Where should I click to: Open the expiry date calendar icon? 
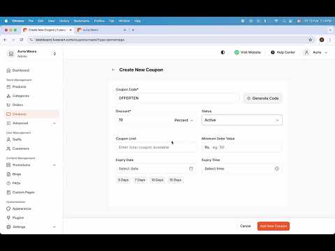[x=191, y=169]
